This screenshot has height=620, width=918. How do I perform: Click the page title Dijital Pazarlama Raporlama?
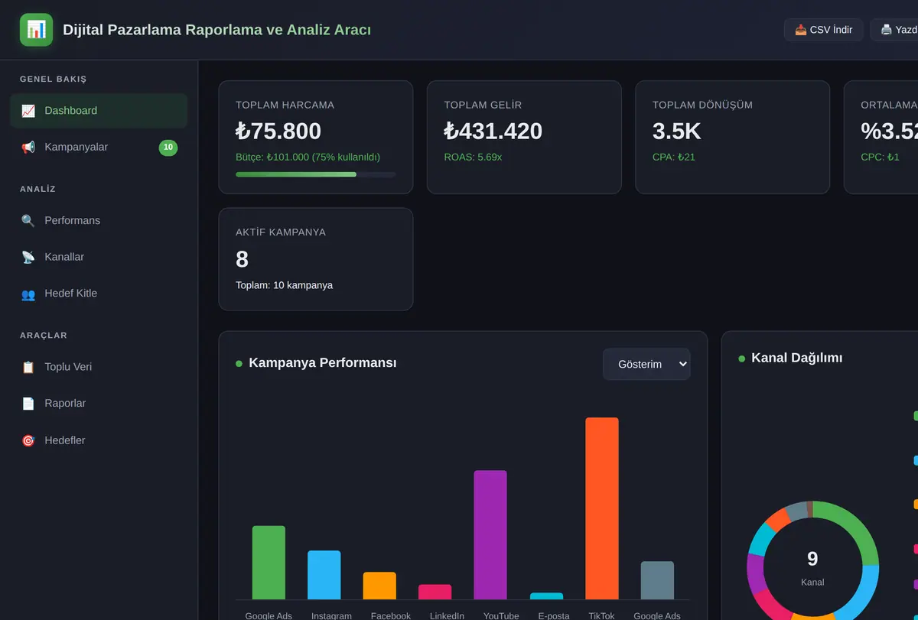coord(216,30)
